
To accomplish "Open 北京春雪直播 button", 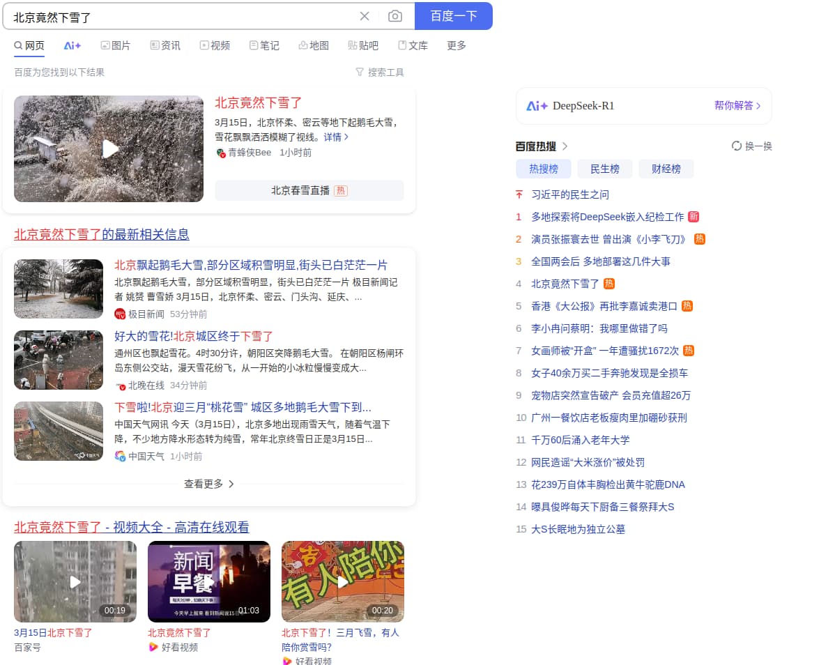I will tap(309, 190).
